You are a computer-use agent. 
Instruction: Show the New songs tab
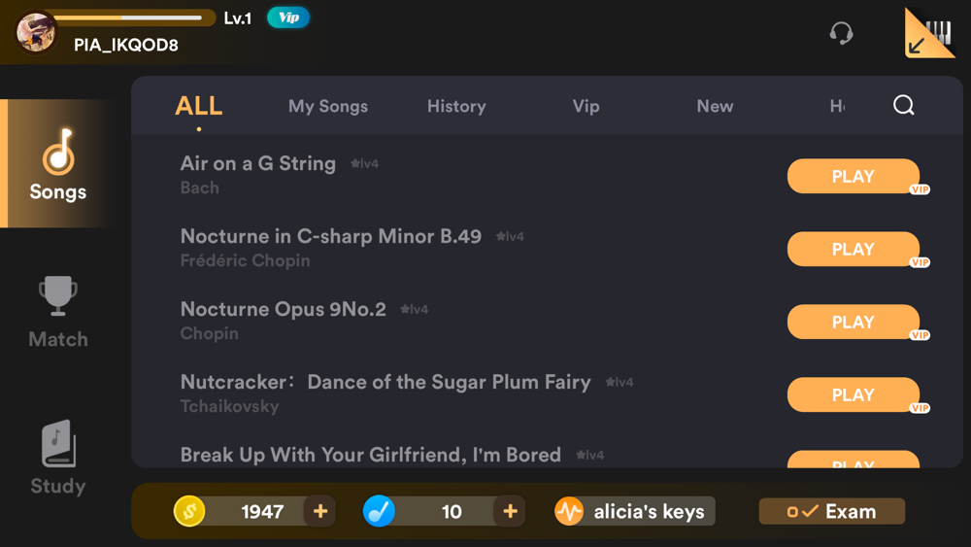click(715, 106)
